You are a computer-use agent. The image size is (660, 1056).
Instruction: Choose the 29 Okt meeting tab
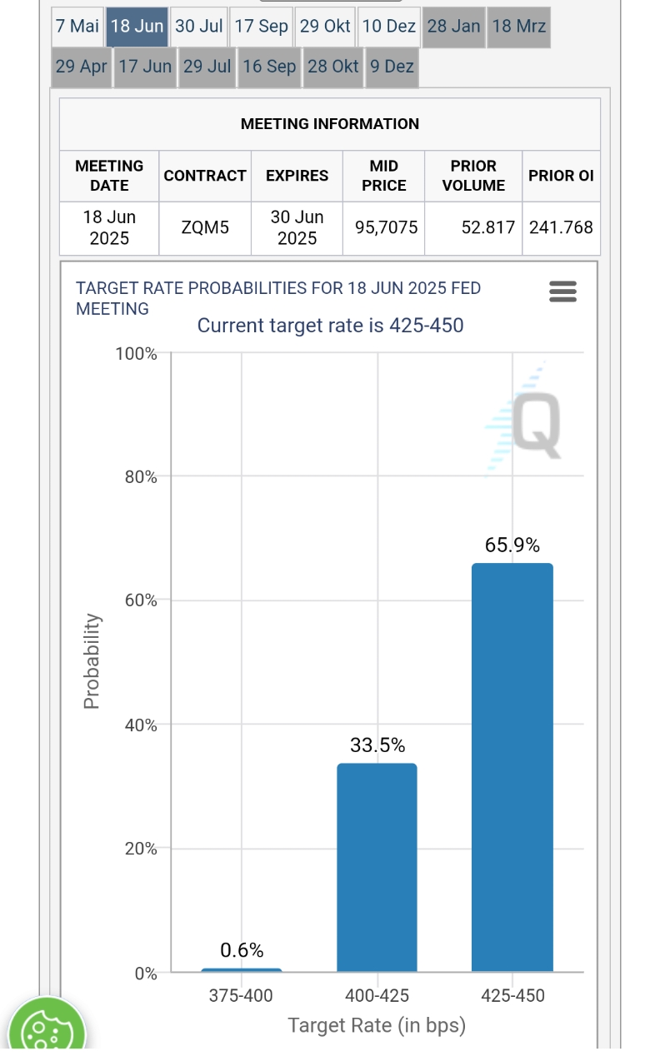tap(325, 27)
